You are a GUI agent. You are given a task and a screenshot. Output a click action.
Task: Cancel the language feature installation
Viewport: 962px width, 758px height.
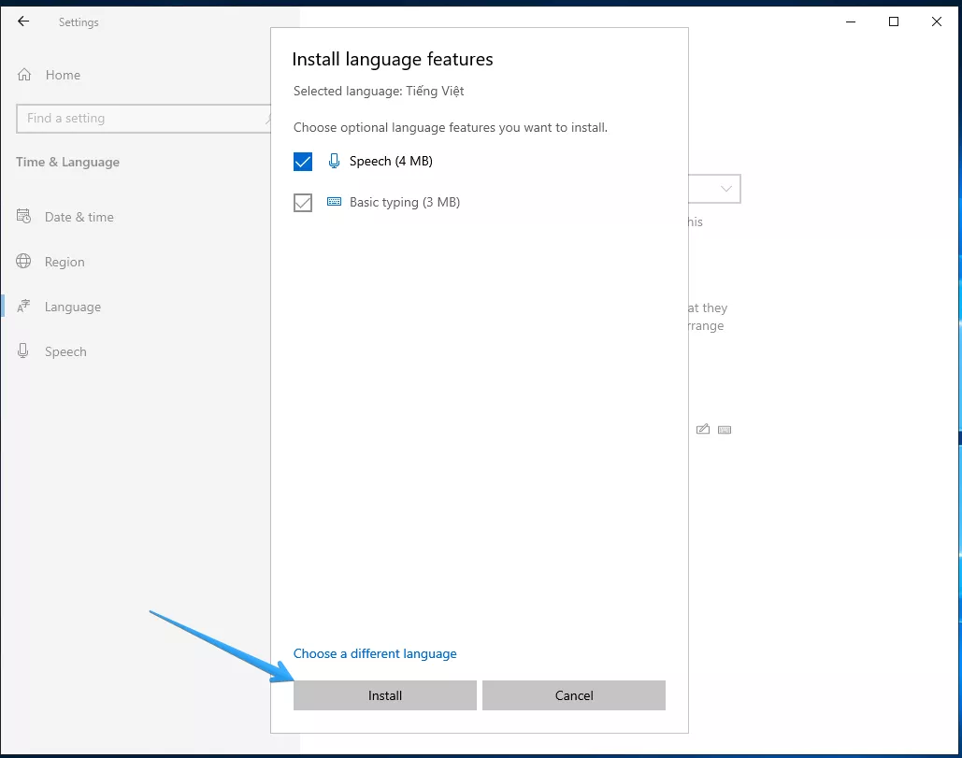point(574,695)
